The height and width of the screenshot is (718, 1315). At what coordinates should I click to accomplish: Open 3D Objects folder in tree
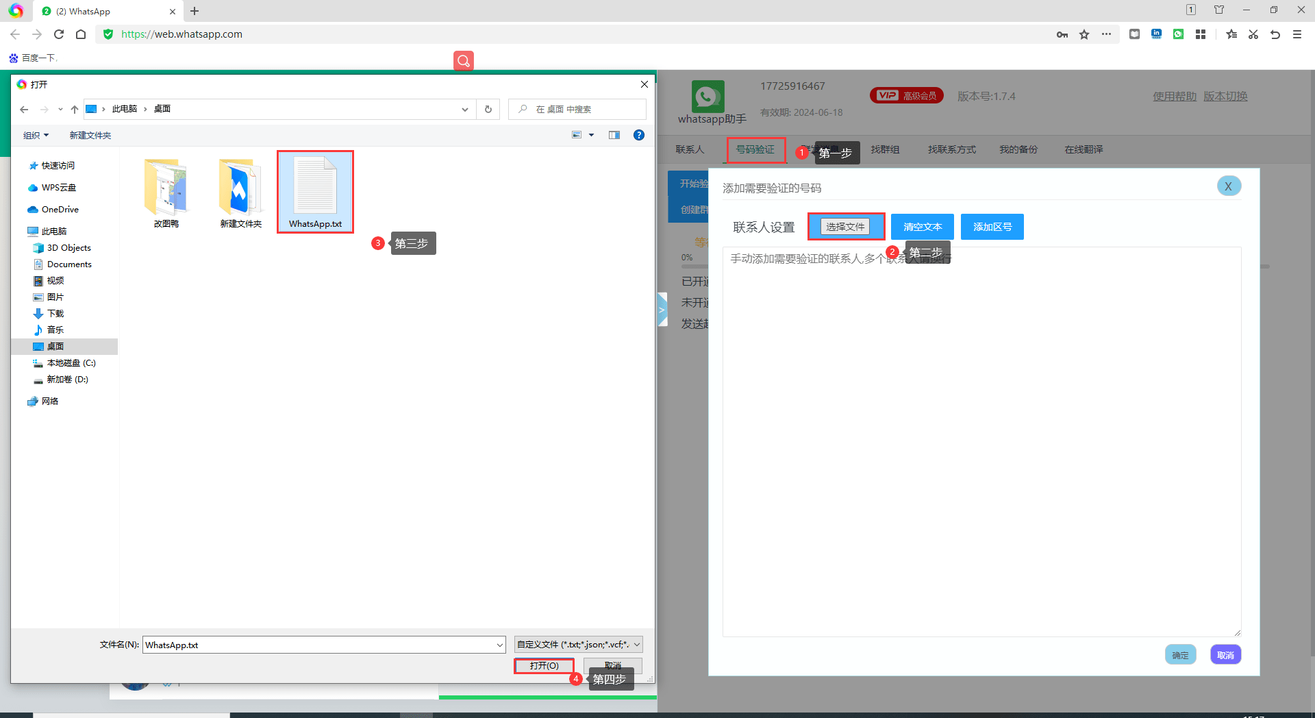tap(62, 248)
